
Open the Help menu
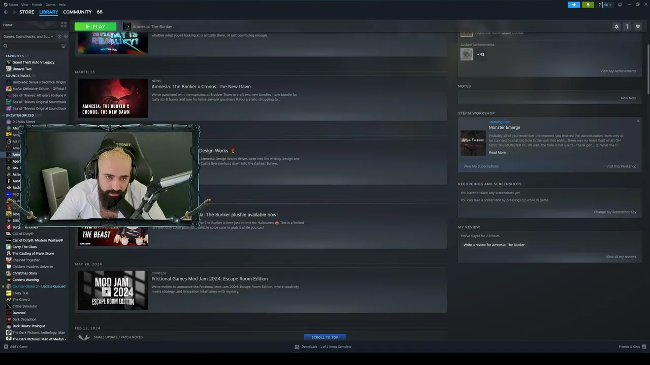(62, 5)
